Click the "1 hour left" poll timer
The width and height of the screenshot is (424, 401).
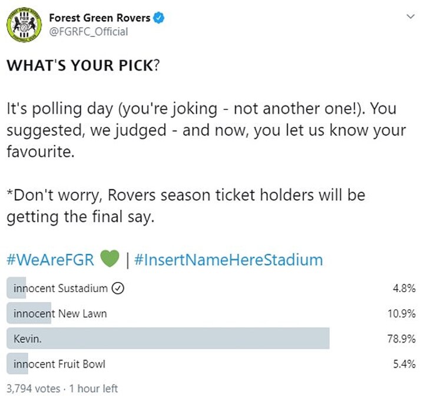pos(94,389)
